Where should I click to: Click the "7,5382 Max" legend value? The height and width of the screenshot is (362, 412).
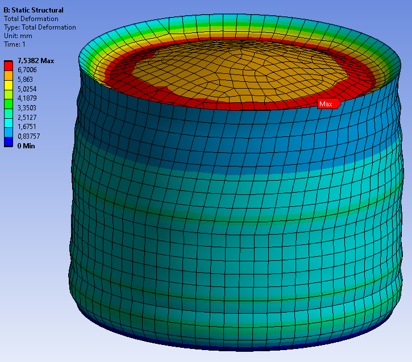pyautogui.click(x=36, y=61)
